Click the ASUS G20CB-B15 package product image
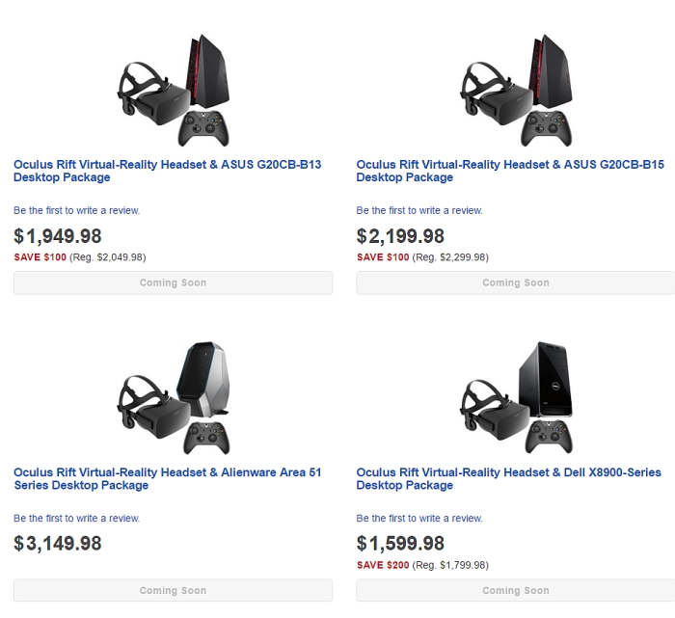The image size is (675, 618). (x=516, y=89)
